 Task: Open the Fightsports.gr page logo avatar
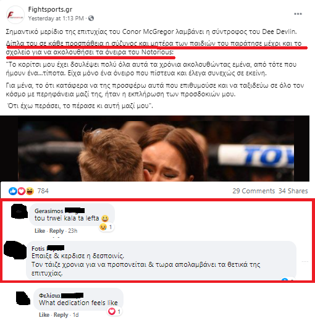point(15,15)
